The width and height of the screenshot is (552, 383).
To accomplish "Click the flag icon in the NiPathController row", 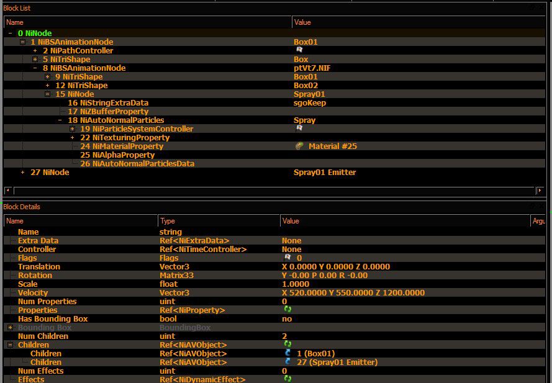I will coord(299,50).
